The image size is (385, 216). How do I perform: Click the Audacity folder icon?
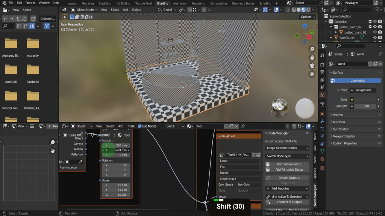click(33, 44)
